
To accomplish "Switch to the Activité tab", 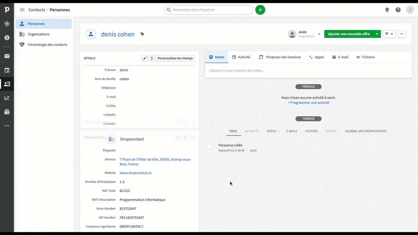I will 241,57.
